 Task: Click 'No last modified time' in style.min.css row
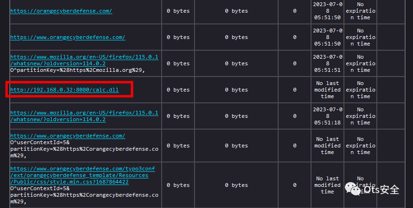327,185
